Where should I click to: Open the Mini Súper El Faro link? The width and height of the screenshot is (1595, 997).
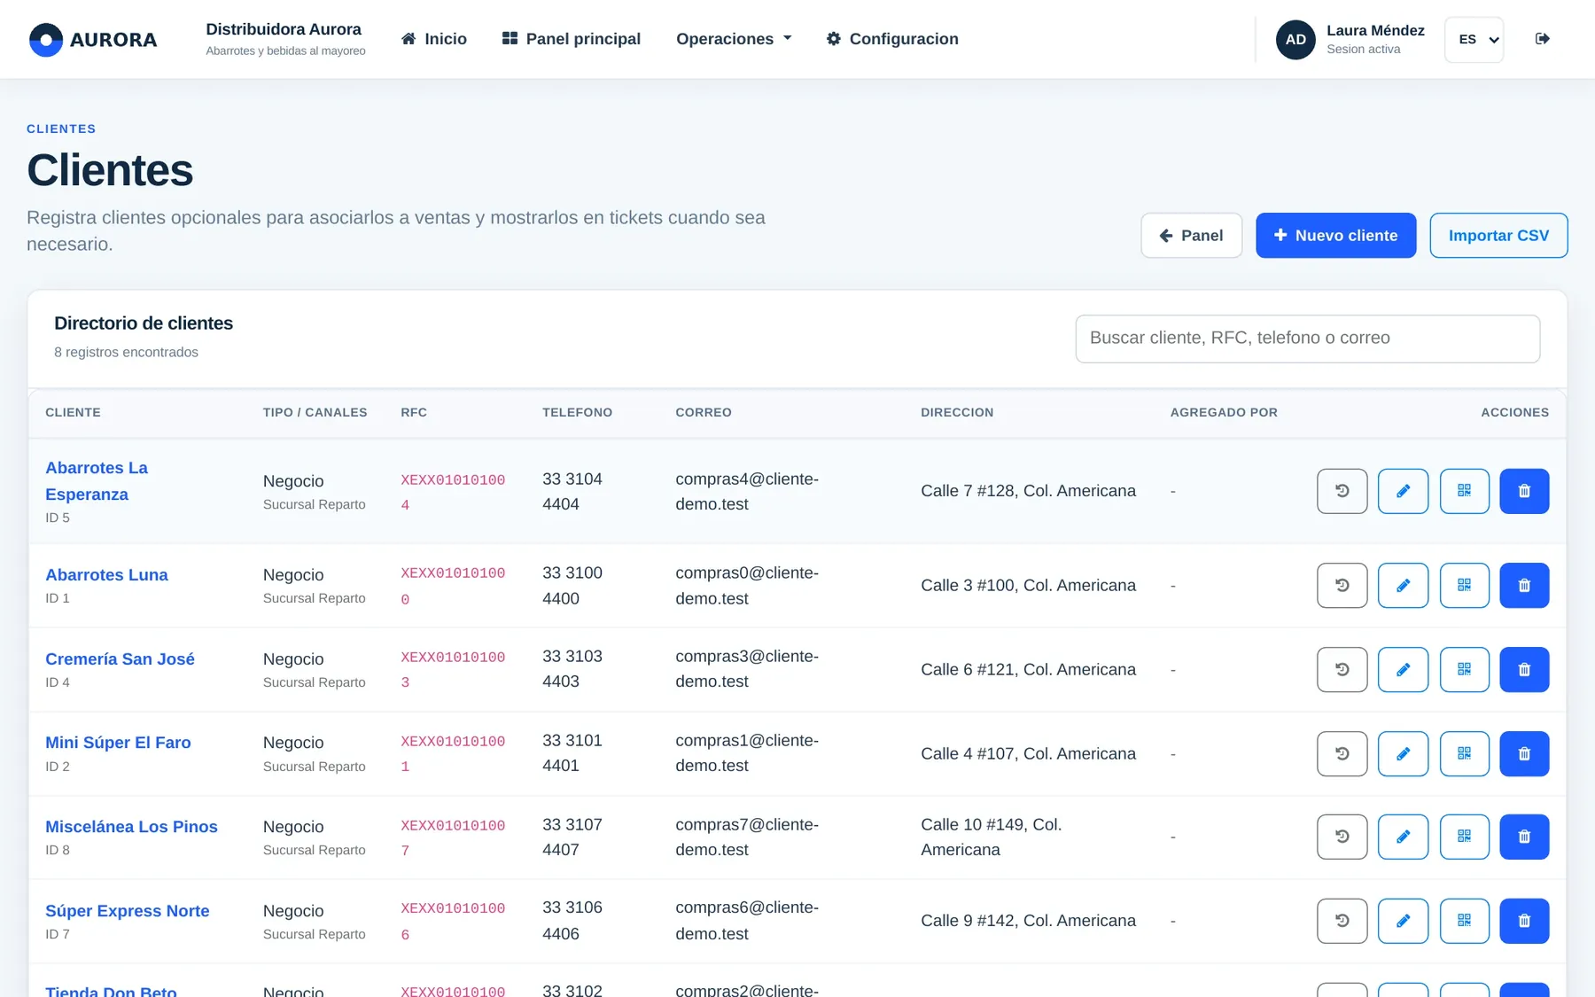tap(118, 743)
